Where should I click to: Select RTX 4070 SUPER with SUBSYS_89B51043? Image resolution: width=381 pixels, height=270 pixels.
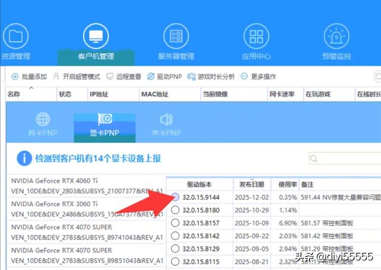[86, 256]
